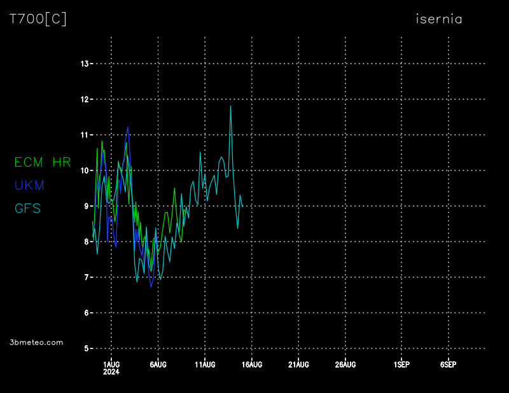Select the 16AUG date tick
This screenshot has height=393, width=509.
click(x=252, y=364)
